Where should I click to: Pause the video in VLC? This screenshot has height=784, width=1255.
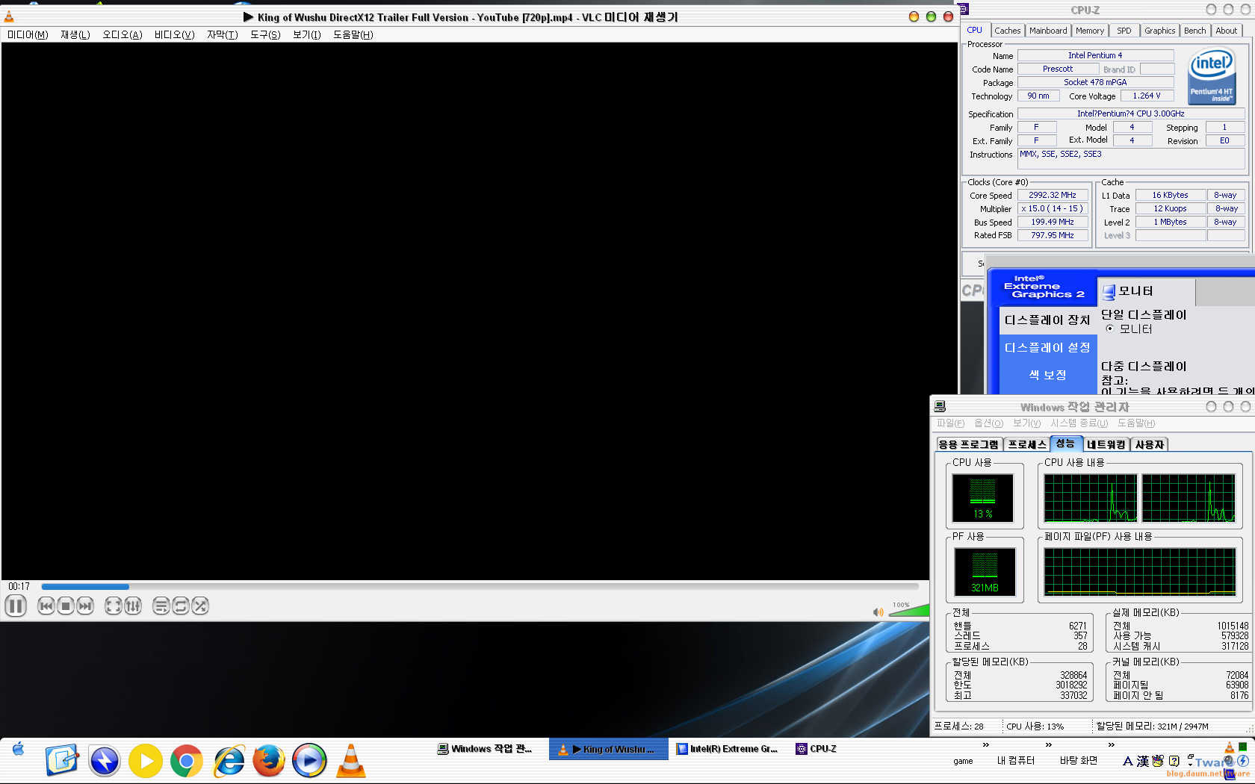point(16,606)
